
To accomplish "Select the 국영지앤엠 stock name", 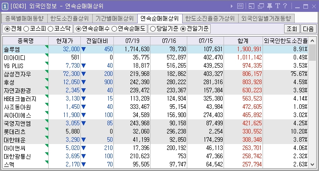I will click(x=17, y=123).
